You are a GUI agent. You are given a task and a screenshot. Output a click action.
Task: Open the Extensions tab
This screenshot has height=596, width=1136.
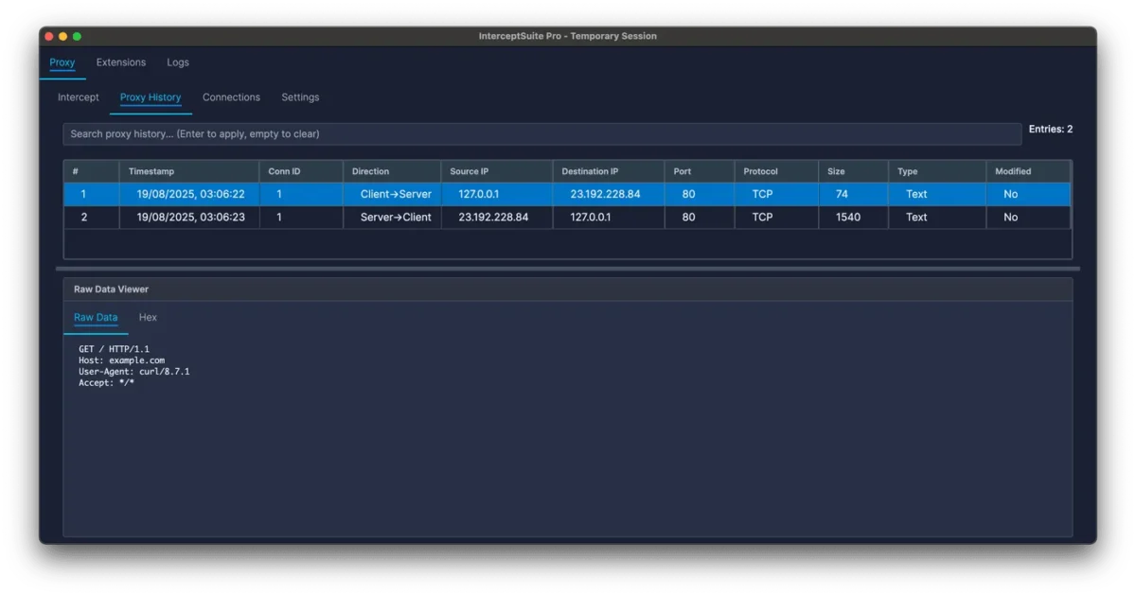121,62
